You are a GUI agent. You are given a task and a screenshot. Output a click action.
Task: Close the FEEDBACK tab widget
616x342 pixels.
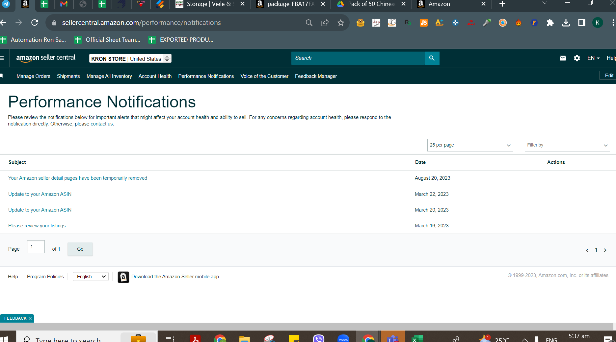pyautogui.click(x=30, y=318)
